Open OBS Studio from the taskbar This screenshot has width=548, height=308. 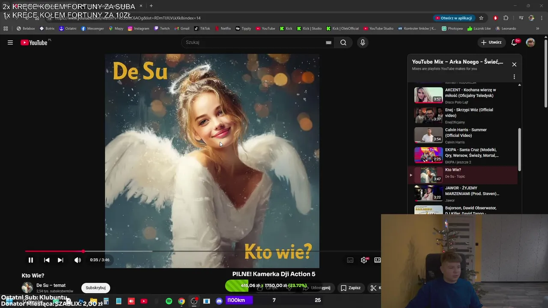pyautogui.click(x=194, y=301)
